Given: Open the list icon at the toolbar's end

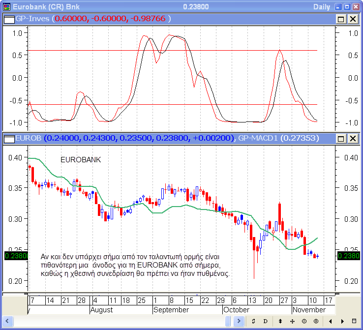Looking at the screenshot, I should click(353, 321).
